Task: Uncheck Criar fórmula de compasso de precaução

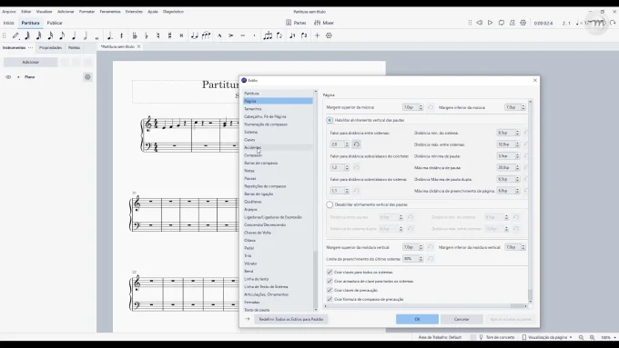Action: (330, 299)
